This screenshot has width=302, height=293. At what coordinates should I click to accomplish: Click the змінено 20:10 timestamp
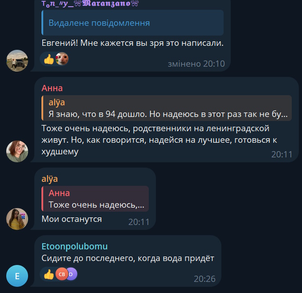point(196,64)
